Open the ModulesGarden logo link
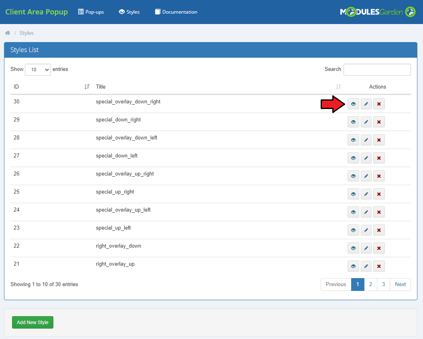The image size is (423, 339). pyautogui.click(x=378, y=12)
